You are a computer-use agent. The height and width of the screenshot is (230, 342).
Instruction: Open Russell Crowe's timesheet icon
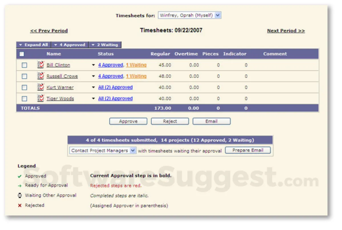(40, 76)
